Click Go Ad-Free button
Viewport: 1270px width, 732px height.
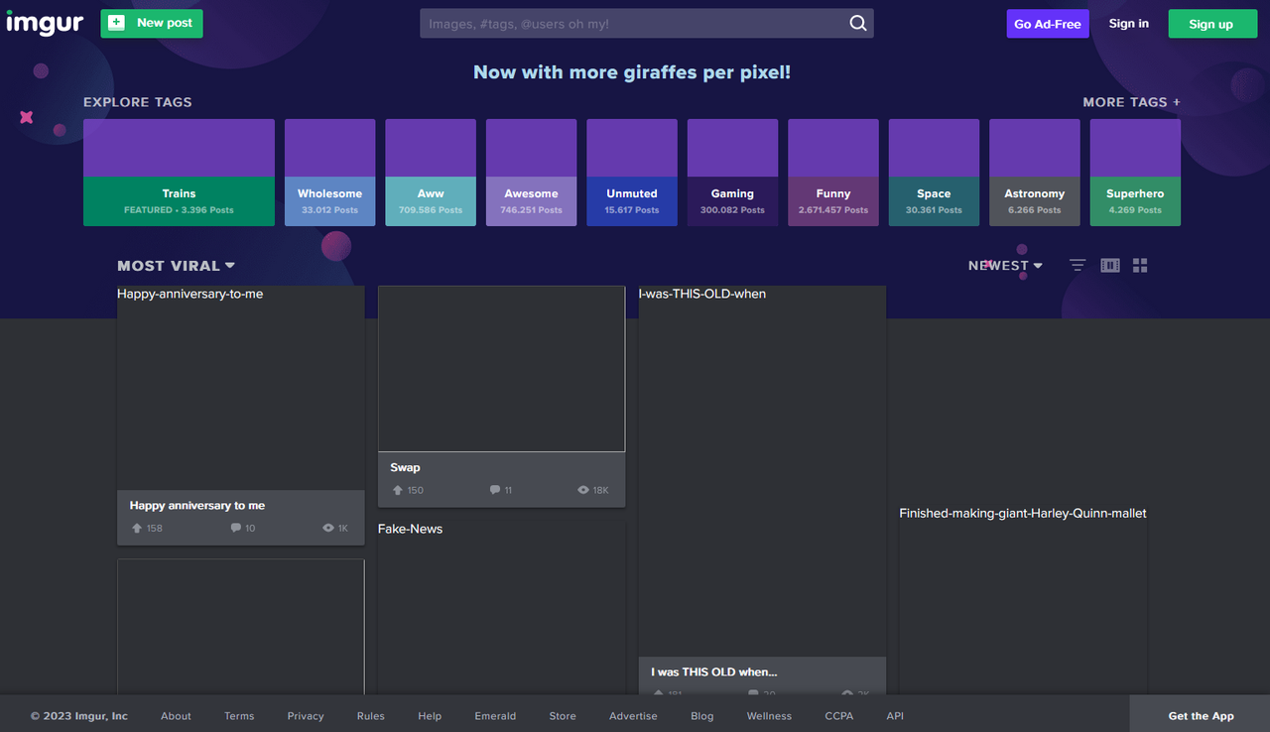click(1048, 24)
